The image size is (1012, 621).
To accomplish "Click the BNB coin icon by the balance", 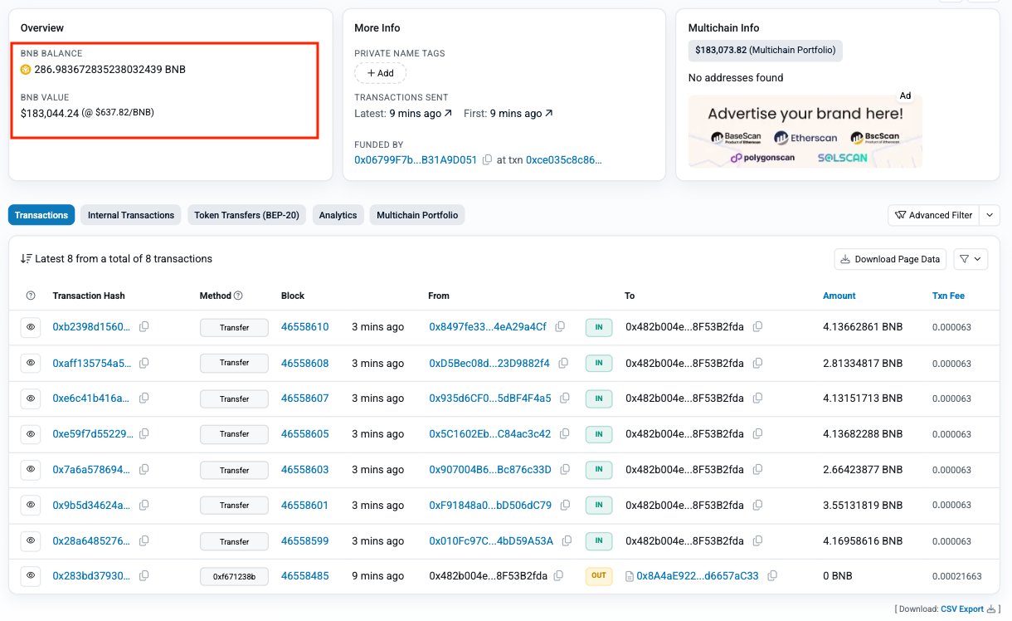I will pyautogui.click(x=26, y=69).
